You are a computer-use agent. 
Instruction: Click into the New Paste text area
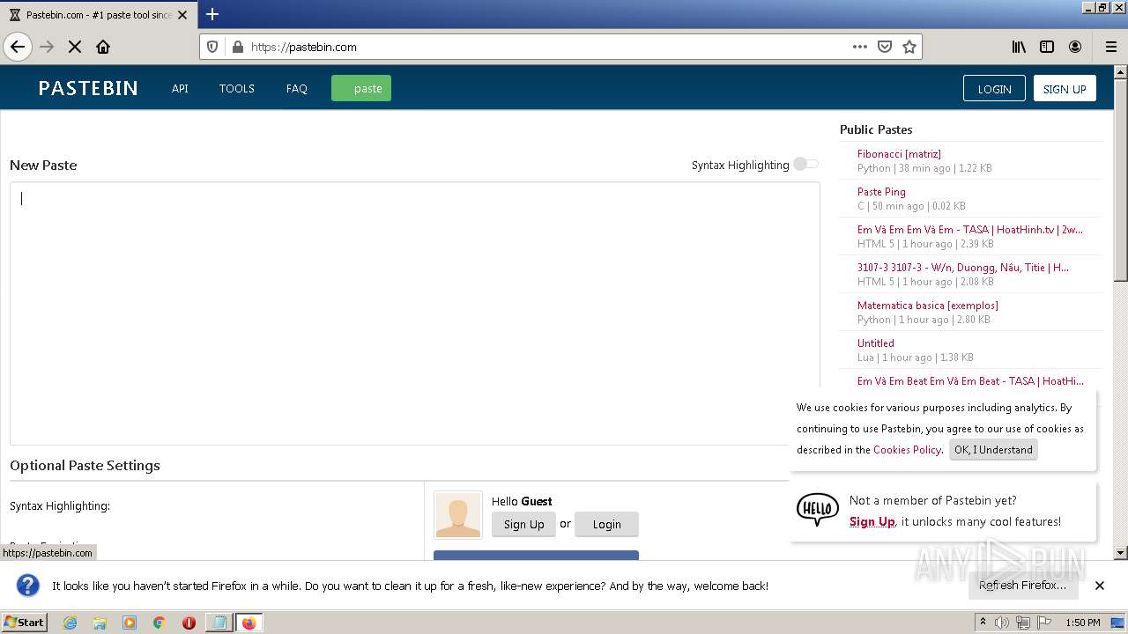pyautogui.click(x=414, y=313)
